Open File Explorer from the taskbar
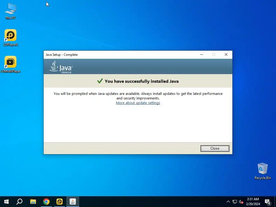 click(x=33, y=202)
